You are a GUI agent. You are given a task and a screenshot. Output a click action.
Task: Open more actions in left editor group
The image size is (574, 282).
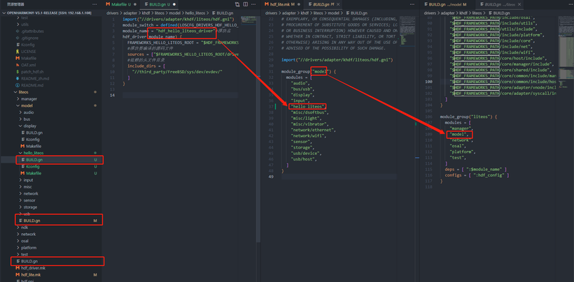click(253, 4)
